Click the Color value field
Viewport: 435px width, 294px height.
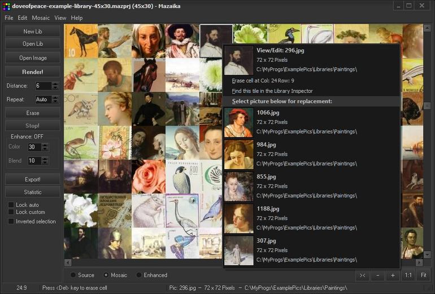pos(34,147)
